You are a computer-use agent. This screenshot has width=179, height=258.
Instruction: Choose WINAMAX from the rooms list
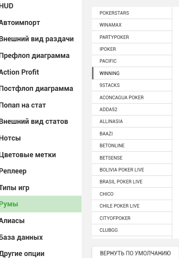132,25
